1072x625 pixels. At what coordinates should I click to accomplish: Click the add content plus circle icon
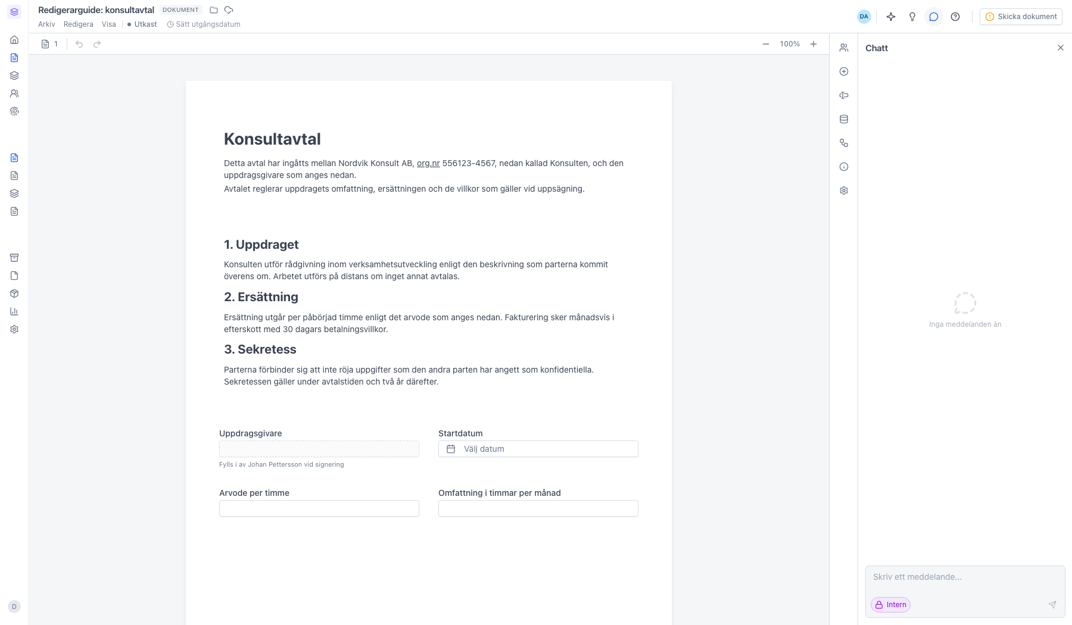click(844, 71)
